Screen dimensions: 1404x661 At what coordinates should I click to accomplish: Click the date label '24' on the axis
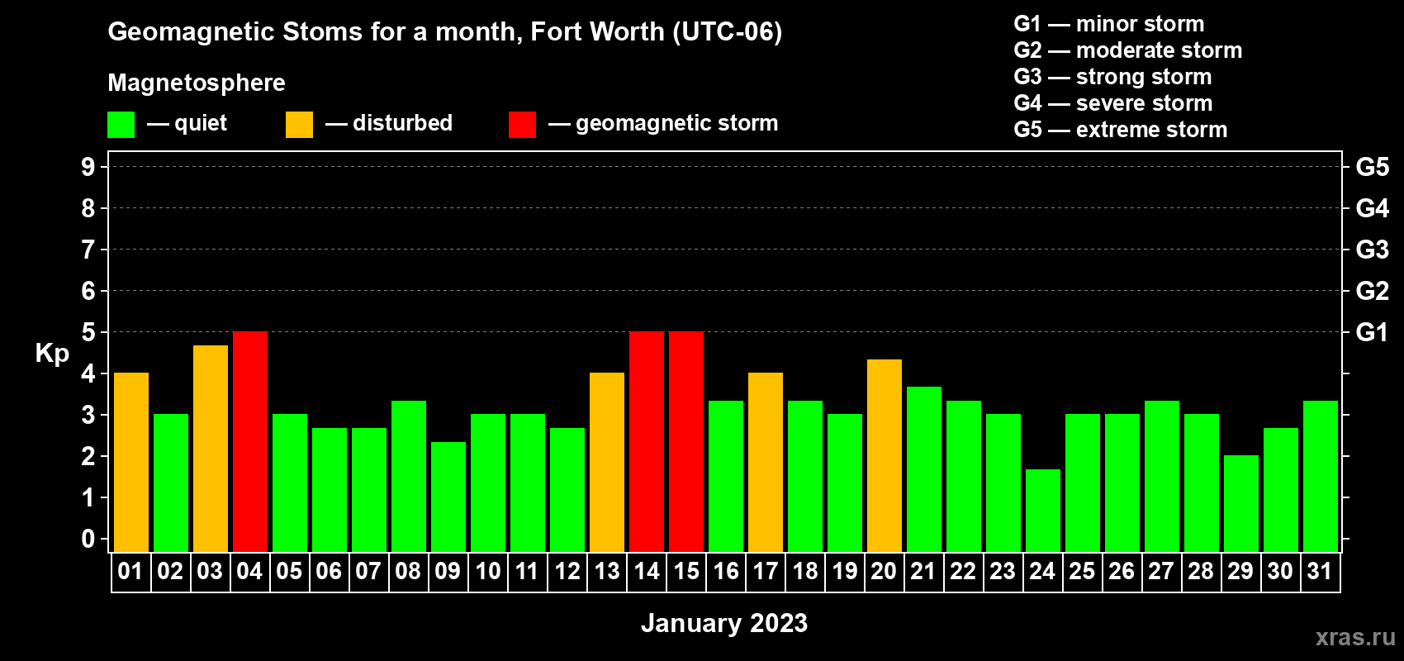click(x=1042, y=571)
